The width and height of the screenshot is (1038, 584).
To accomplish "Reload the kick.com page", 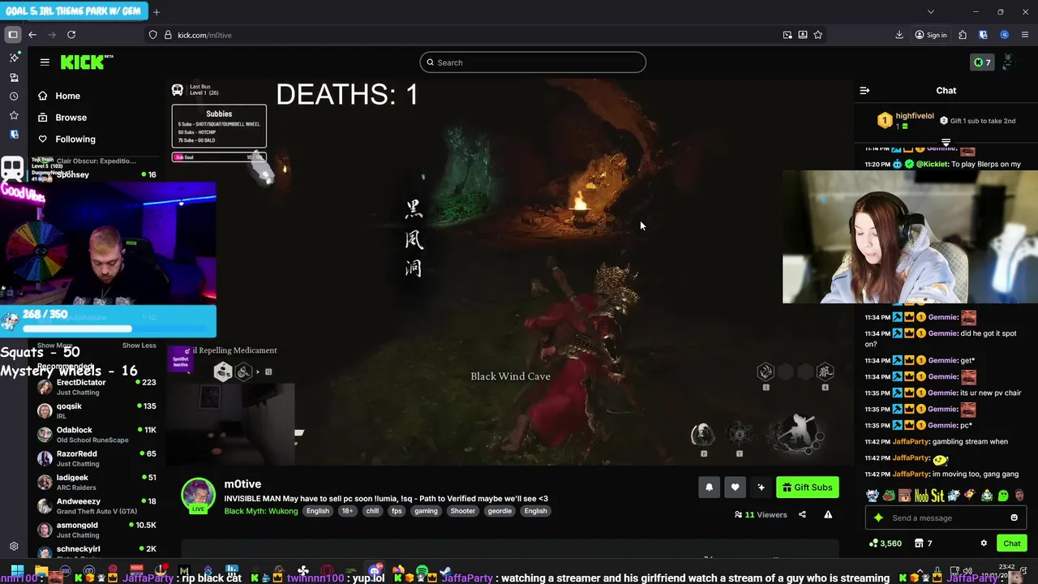I will coord(71,35).
